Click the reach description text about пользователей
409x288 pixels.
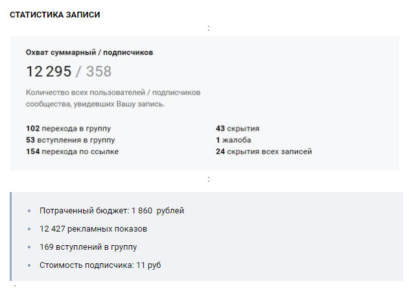[x=113, y=98]
